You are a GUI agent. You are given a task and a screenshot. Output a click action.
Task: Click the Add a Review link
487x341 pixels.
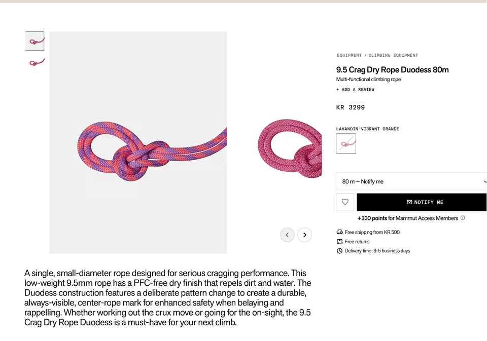[355, 89]
